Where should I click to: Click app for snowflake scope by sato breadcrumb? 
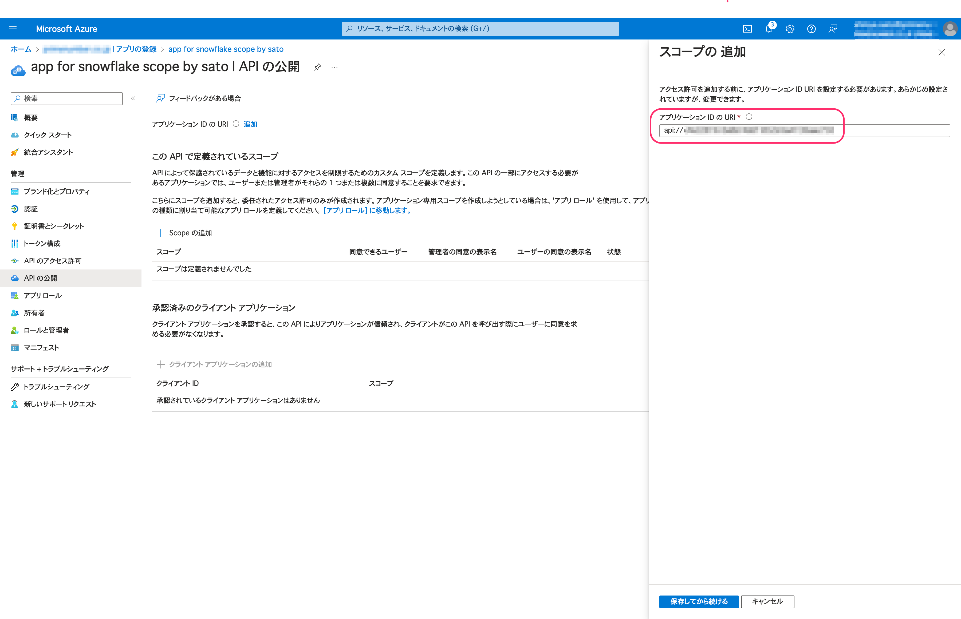226,49
